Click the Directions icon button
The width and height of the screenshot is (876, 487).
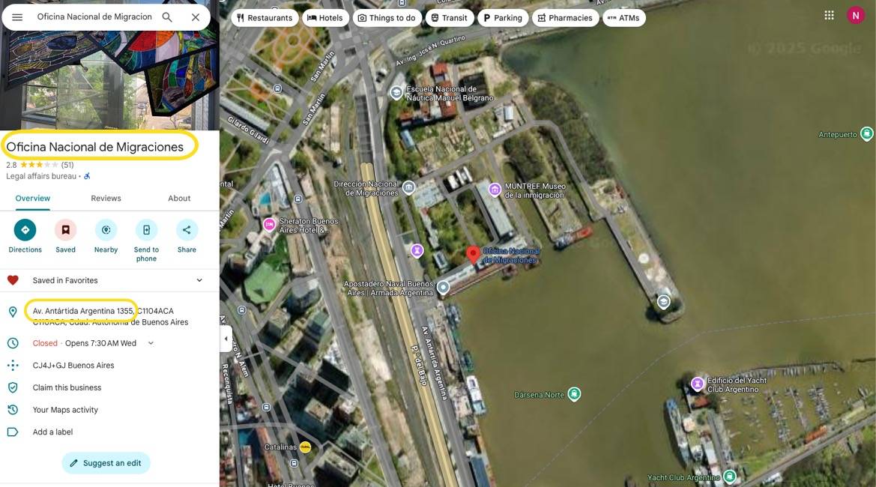[25, 230]
